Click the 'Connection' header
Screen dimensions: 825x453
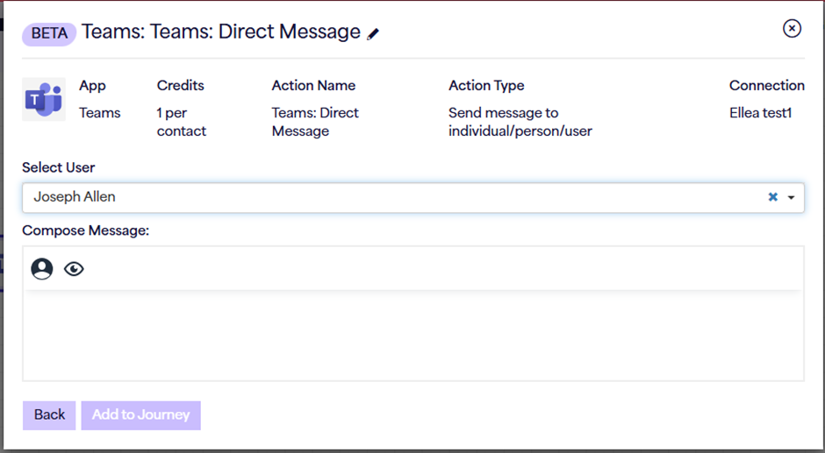pos(766,86)
